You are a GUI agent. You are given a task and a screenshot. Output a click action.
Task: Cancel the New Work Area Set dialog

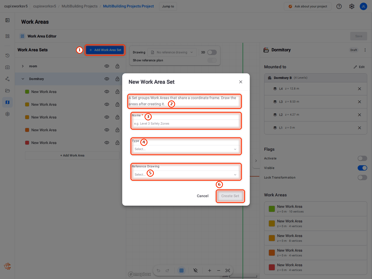(202, 196)
